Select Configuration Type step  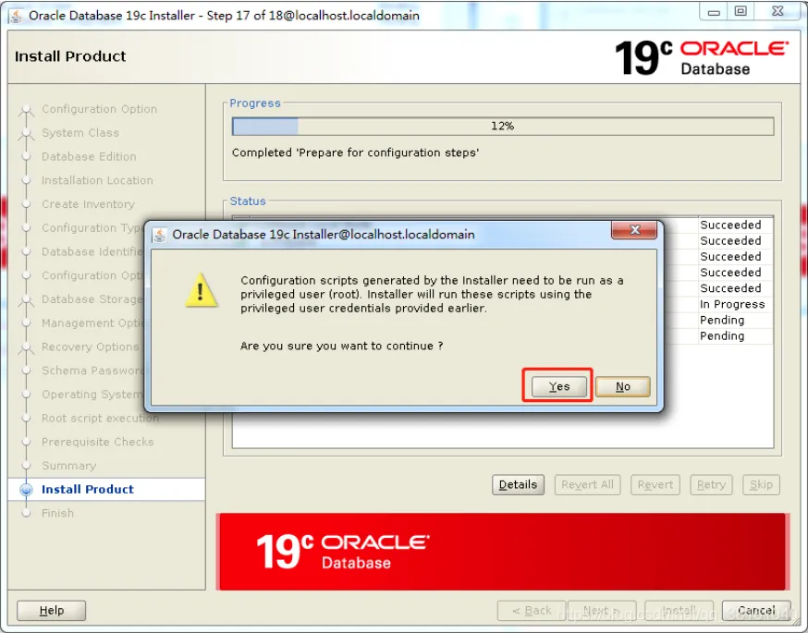click(92, 227)
